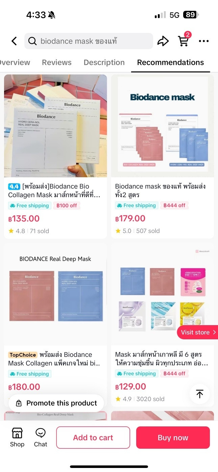This screenshot has width=218, height=472.
Task: Select the Recommendations tab
Action: (170, 62)
